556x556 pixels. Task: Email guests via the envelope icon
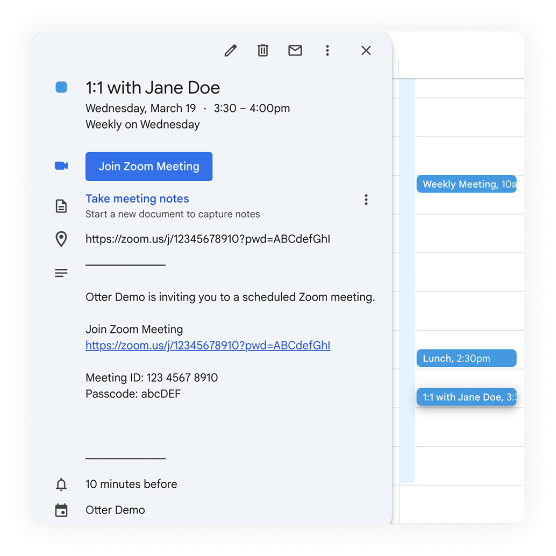[295, 51]
